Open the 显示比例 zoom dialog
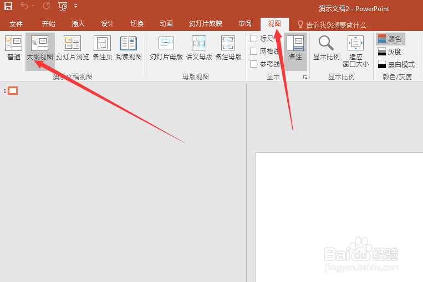This screenshot has width=423, height=282. tap(327, 48)
